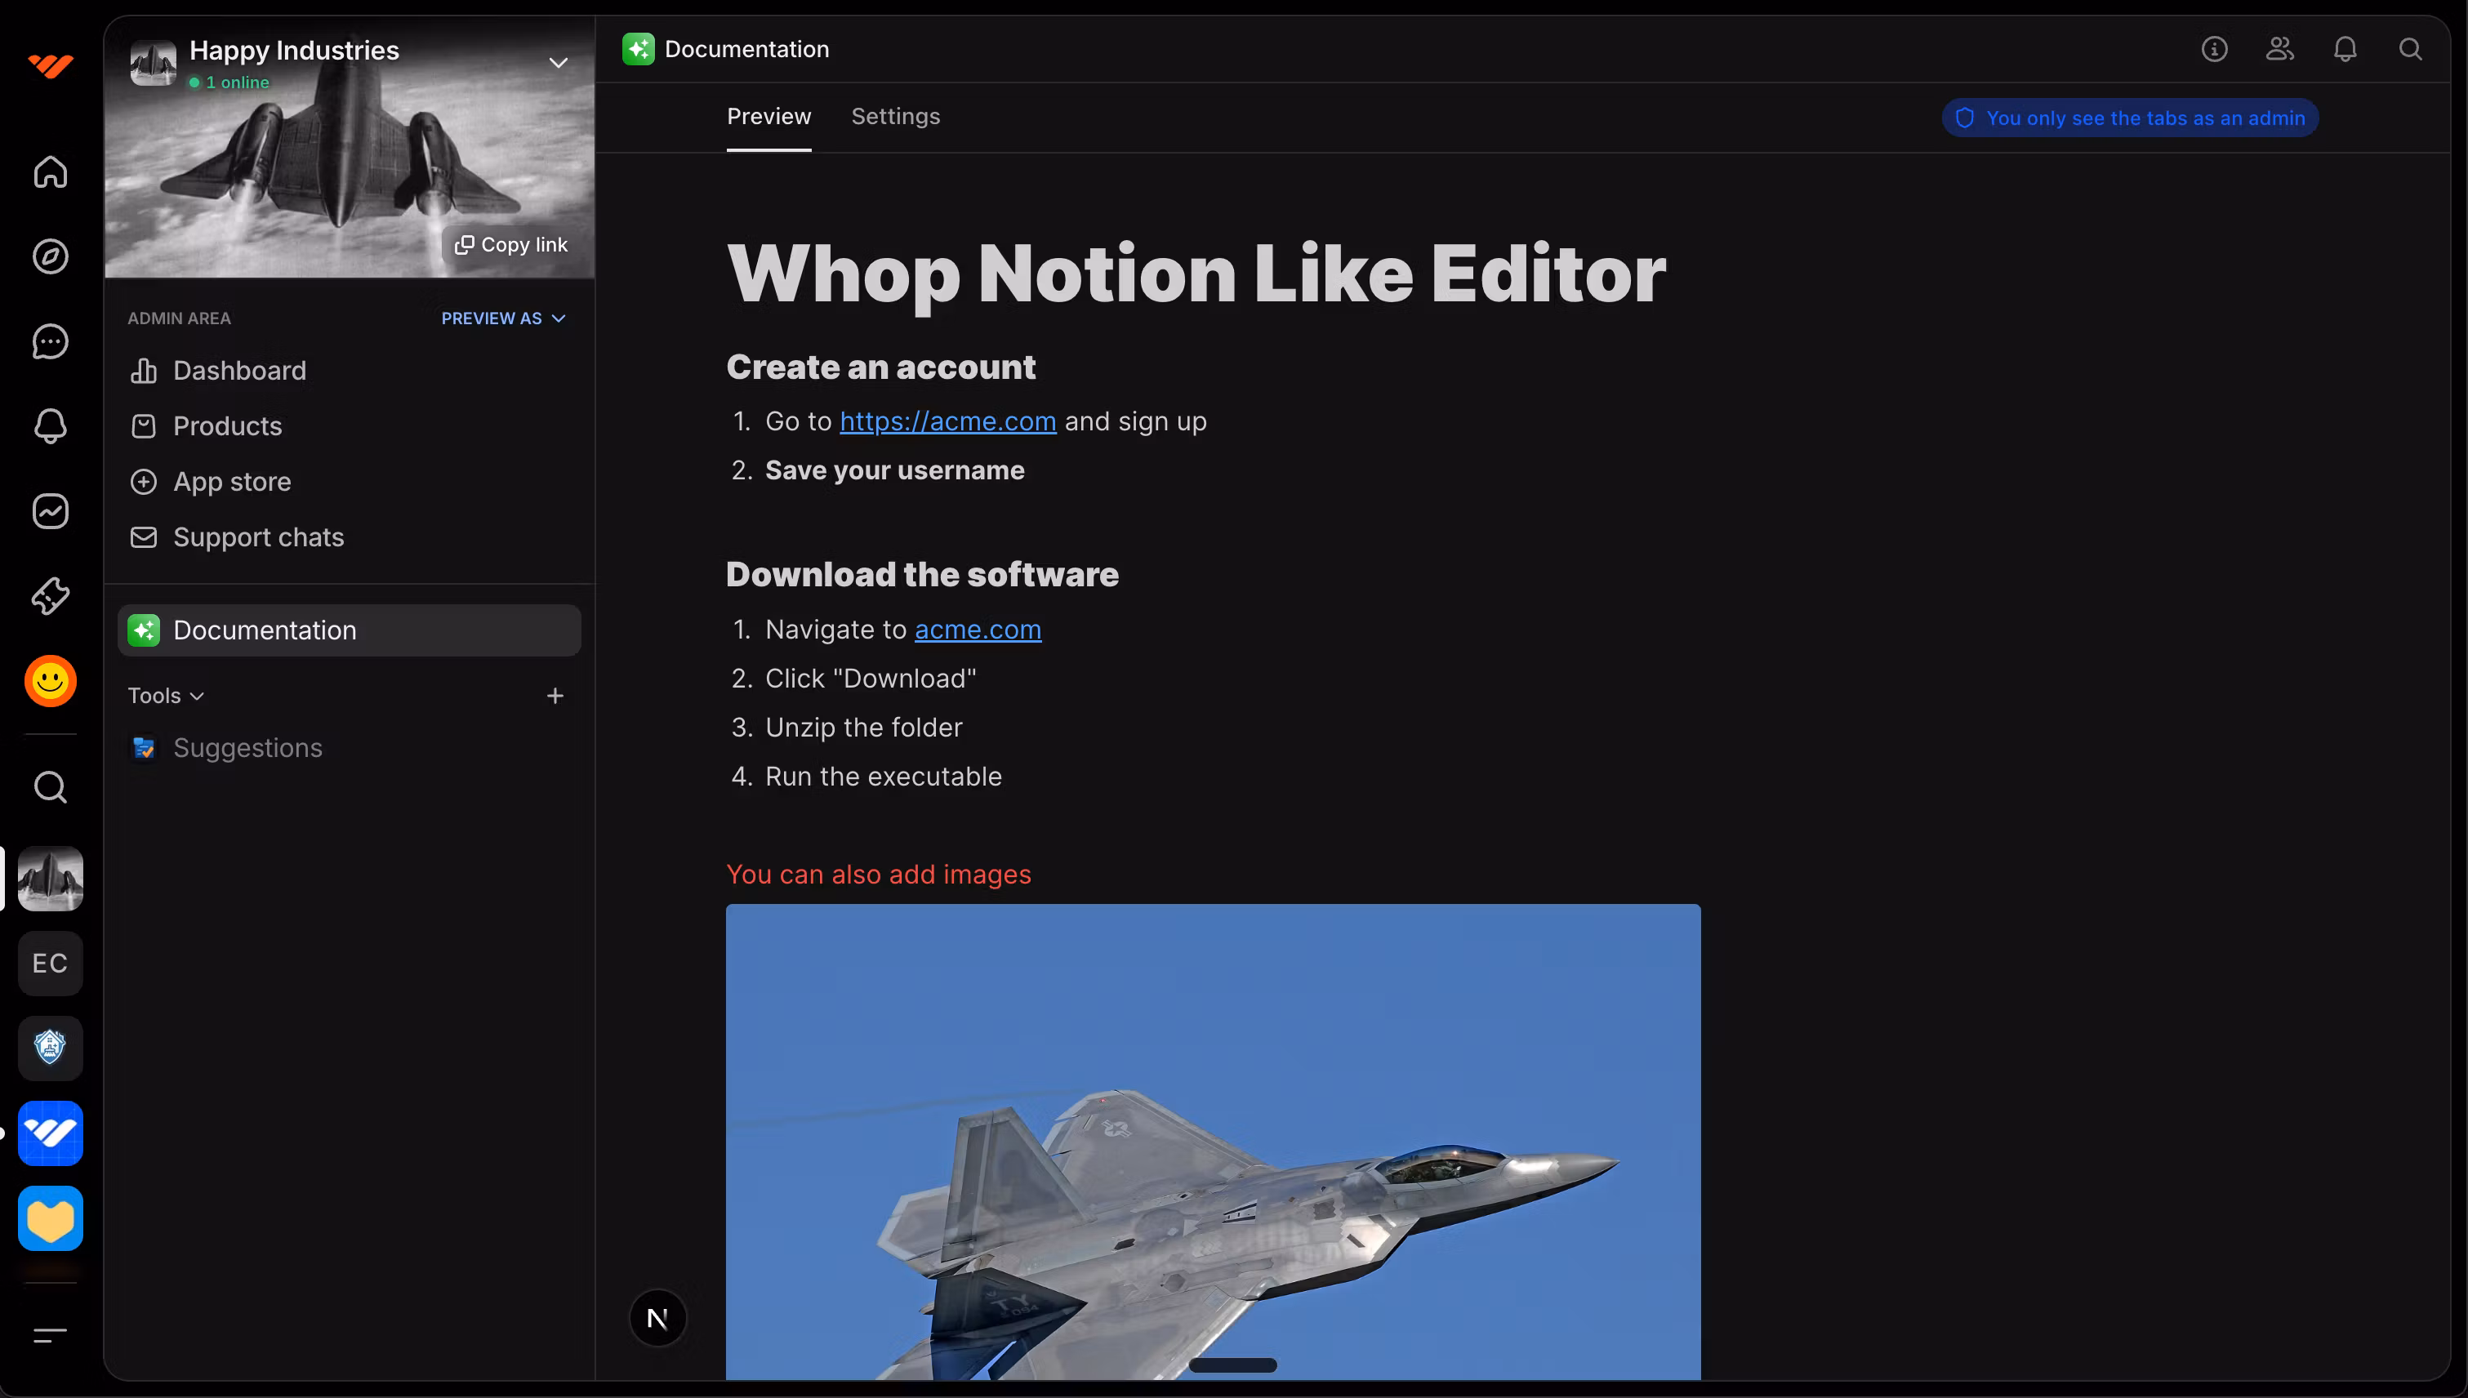Click the analytics chart icon in left rail
Viewport: 2468px width, 1398px height.
[x=50, y=512]
